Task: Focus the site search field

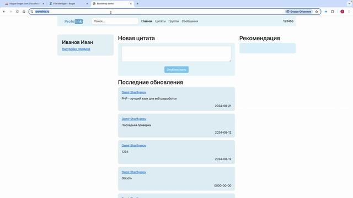Action: pos(115,21)
